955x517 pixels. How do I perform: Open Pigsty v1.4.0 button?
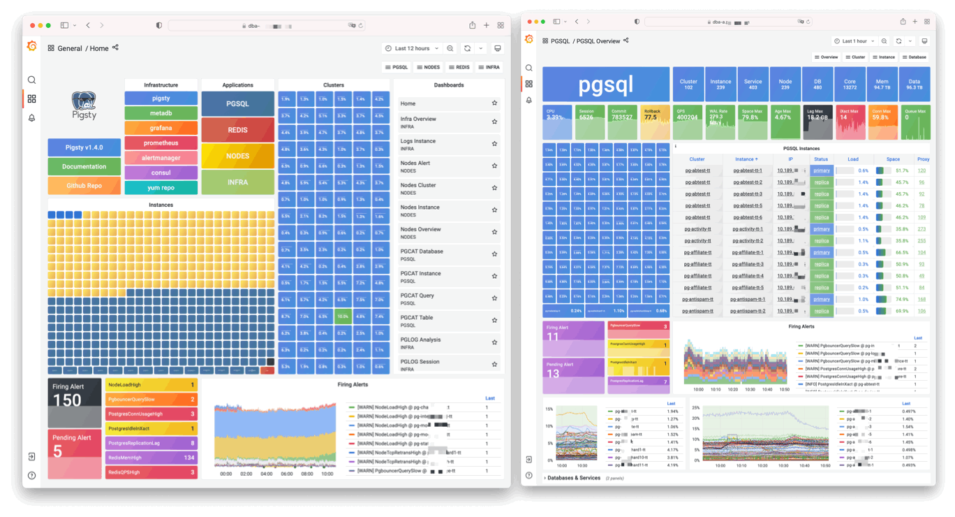click(84, 147)
